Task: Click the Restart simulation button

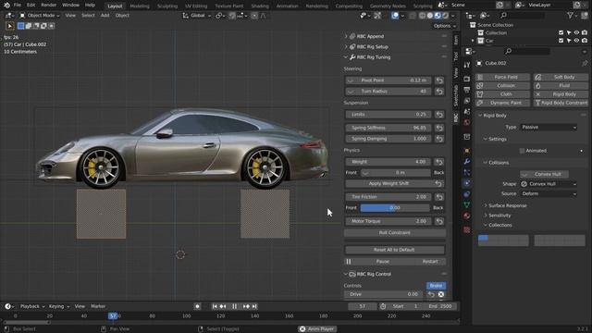Action: click(430, 262)
